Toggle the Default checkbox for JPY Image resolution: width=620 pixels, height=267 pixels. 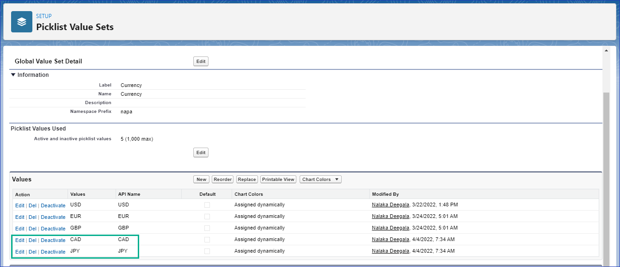[207, 251]
